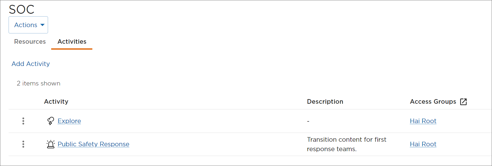Expand the Actions dropdown
492x166 pixels.
click(28, 25)
